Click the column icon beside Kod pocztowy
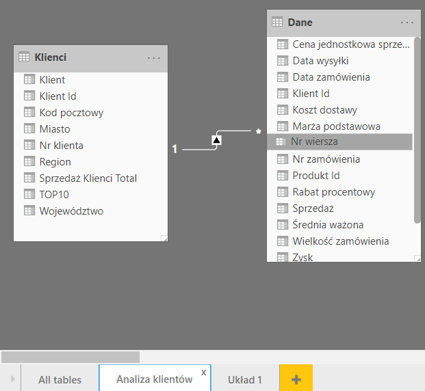The height and width of the screenshot is (391, 425). [29, 113]
